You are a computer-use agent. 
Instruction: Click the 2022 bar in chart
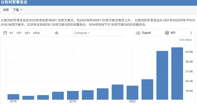tap(132, 93)
